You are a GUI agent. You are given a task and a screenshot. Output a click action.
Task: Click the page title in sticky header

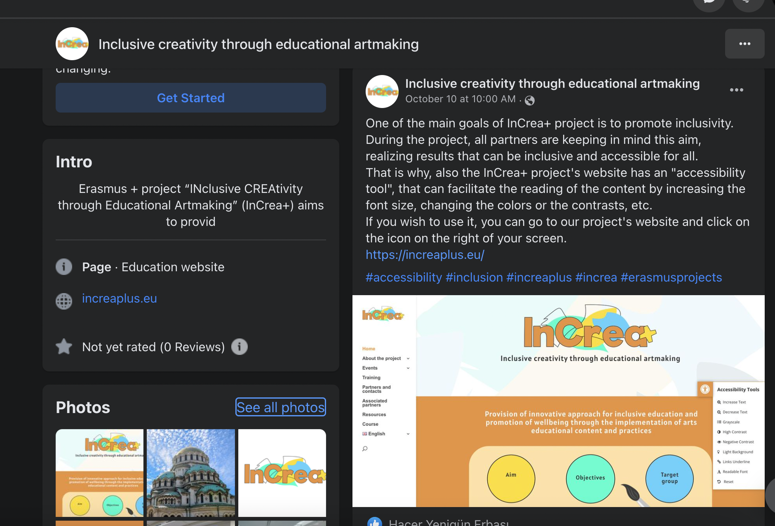(258, 44)
